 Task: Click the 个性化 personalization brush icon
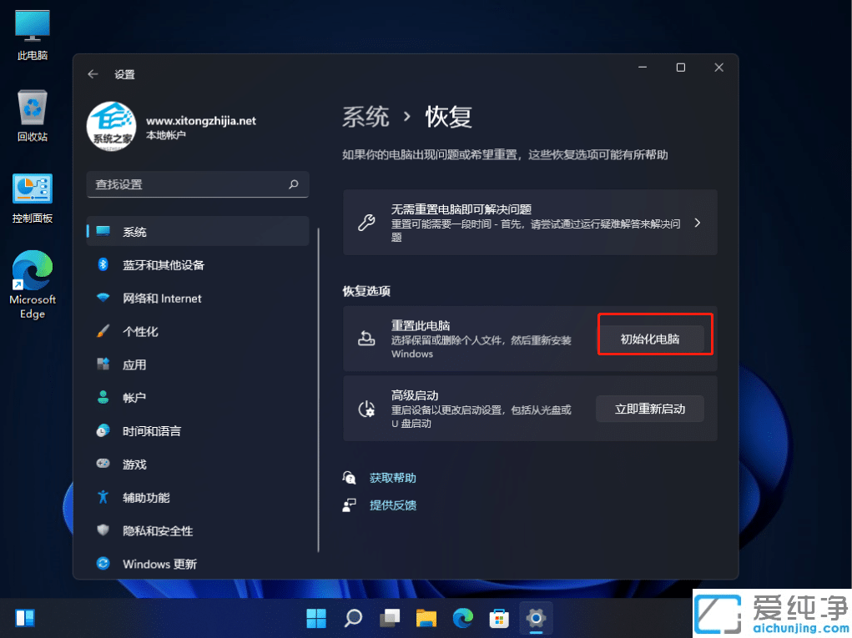click(102, 331)
